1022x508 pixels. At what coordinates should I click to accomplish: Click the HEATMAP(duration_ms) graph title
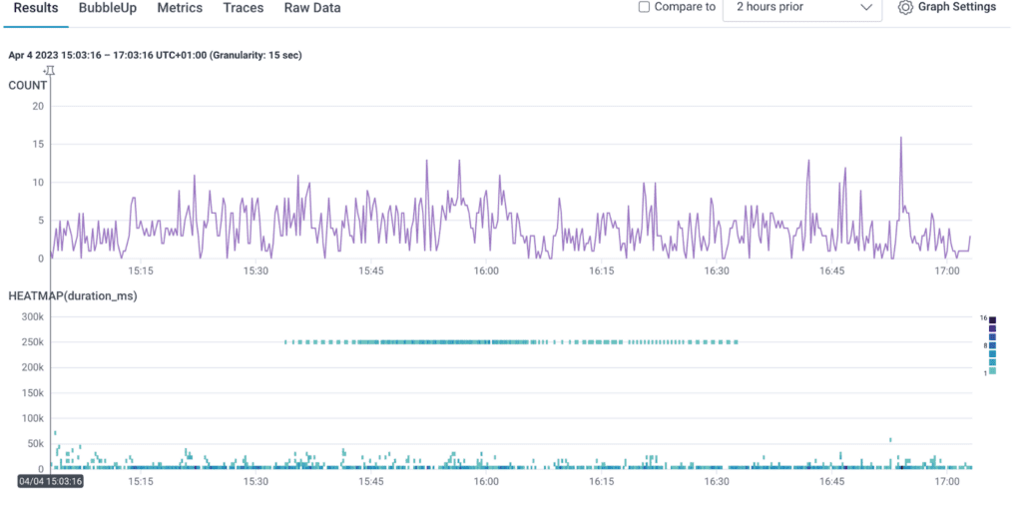tap(73, 296)
